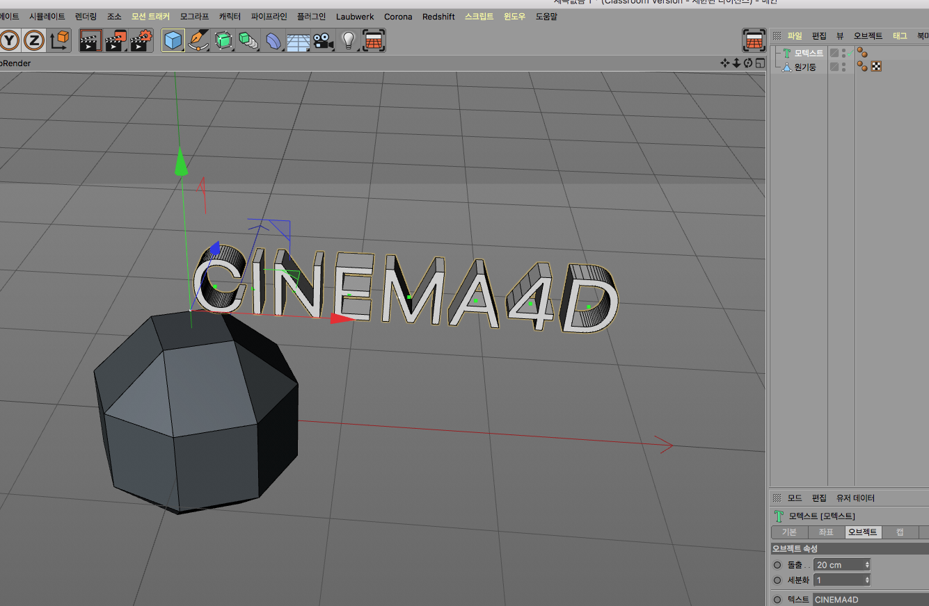The image size is (929, 606).
Task: Click the viewport zoom camera icon
Action: 736,63
